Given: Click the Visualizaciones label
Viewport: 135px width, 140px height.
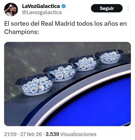Looking at the screenshot, I should click(78, 134).
